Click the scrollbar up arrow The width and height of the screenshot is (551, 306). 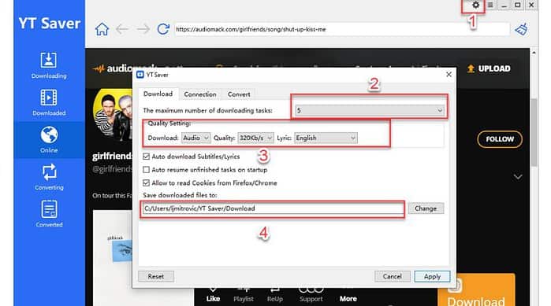[x=534, y=53]
